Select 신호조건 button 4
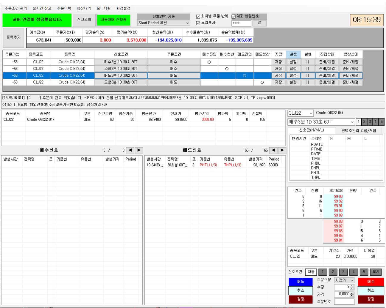Screen dimensions: 386x308 (x=354, y=272)
